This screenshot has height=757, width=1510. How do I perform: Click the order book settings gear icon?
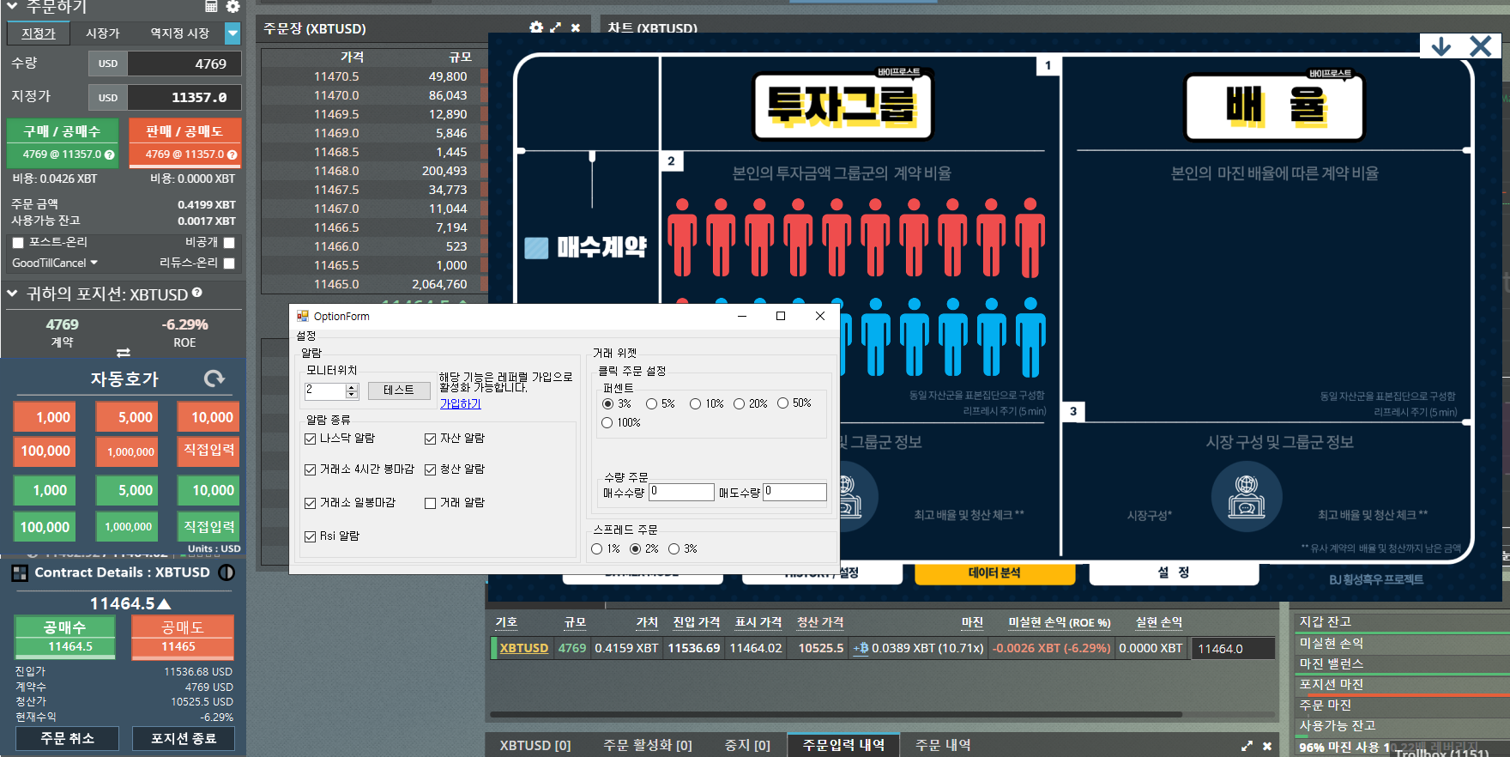536,27
